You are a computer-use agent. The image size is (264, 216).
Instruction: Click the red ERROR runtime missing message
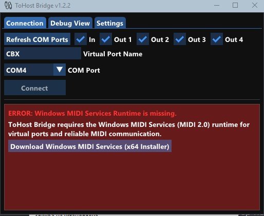coord(92,113)
